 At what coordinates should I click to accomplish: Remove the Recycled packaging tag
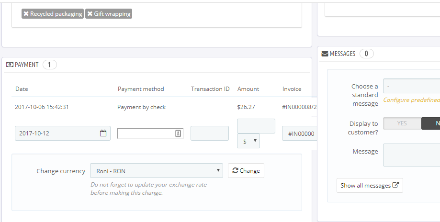[x=26, y=14]
